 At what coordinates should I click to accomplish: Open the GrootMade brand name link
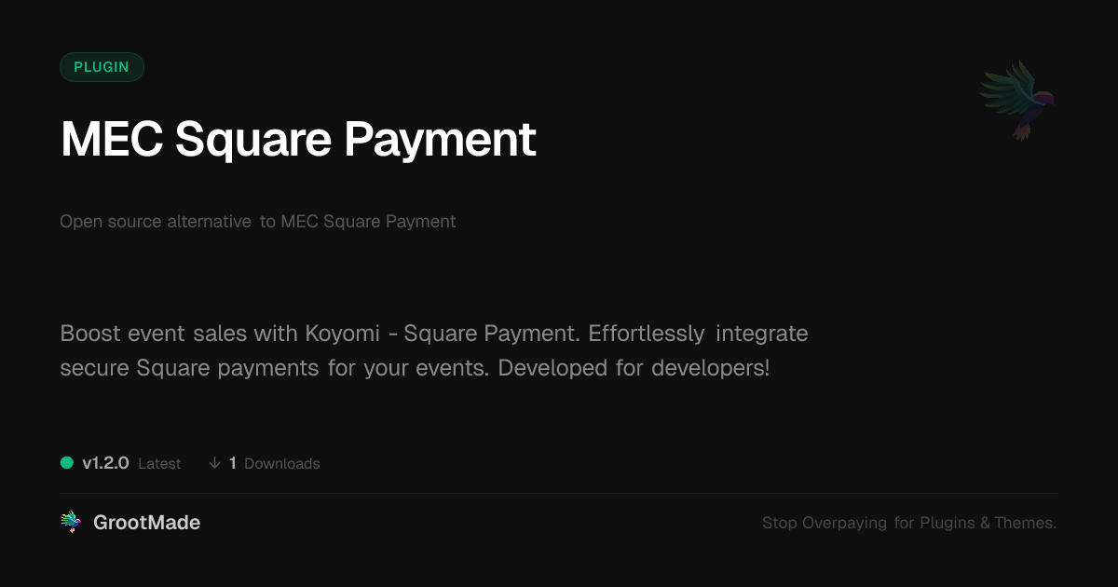146,523
